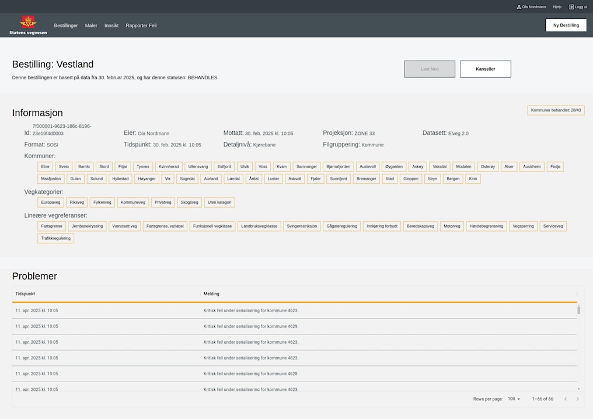The image size is (593, 419).
Task: Select the Etne kommune chip
Action: 45,167
